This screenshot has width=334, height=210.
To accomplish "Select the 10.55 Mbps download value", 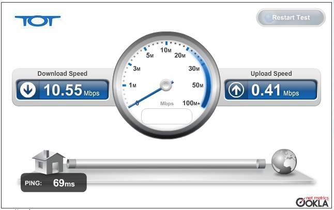I will pos(71,90).
